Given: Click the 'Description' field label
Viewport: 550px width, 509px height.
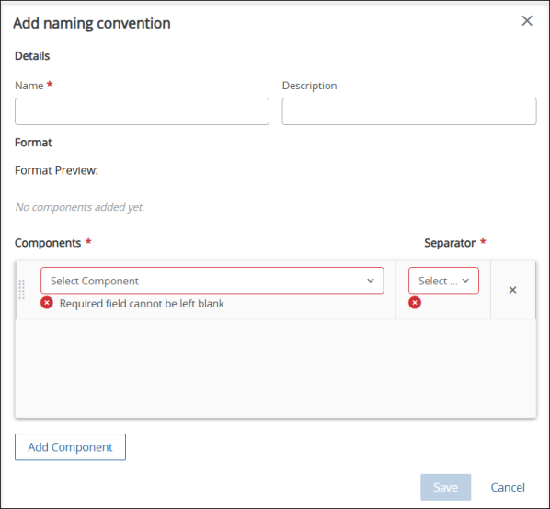Looking at the screenshot, I should (x=309, y=86).
